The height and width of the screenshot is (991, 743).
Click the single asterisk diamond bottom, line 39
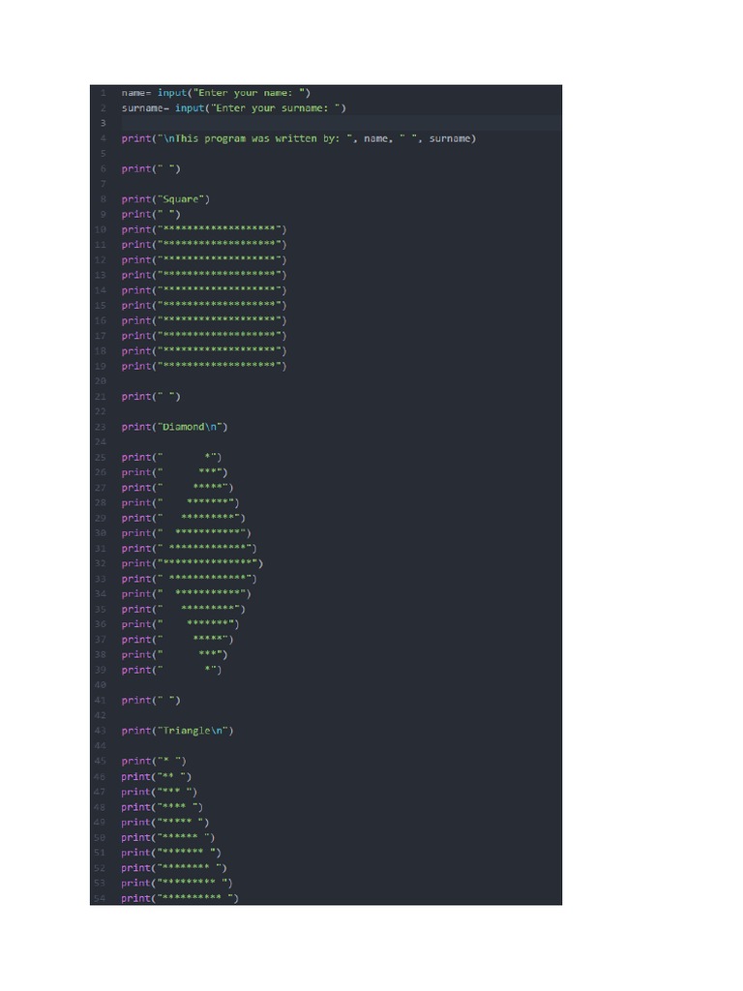[x=171, y=670]
